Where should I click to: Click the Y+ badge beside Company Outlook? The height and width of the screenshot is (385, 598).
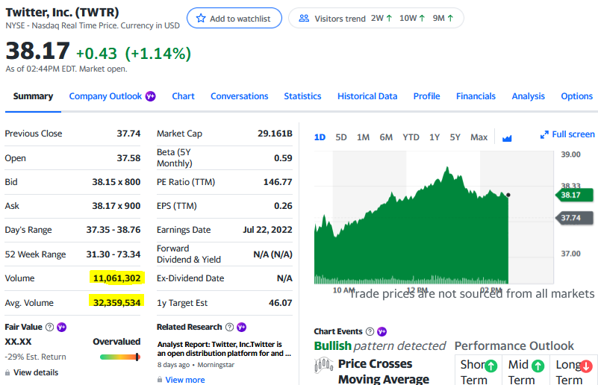click(x=151, y=96)
